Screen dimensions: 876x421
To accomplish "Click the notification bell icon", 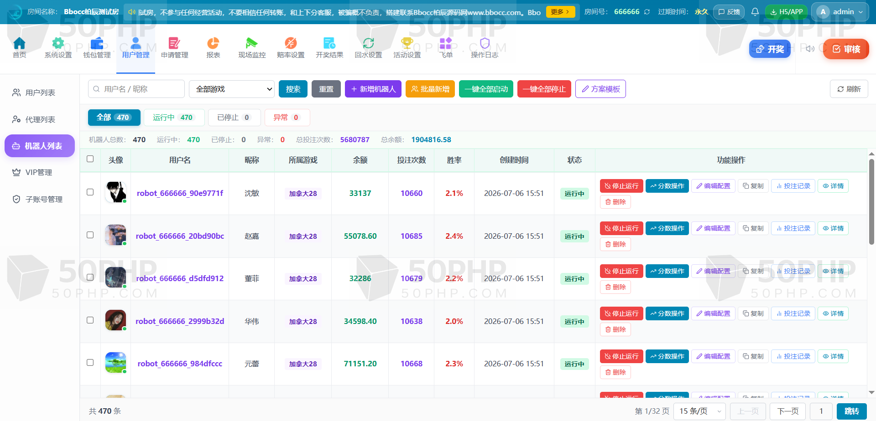I will (755, 12).
